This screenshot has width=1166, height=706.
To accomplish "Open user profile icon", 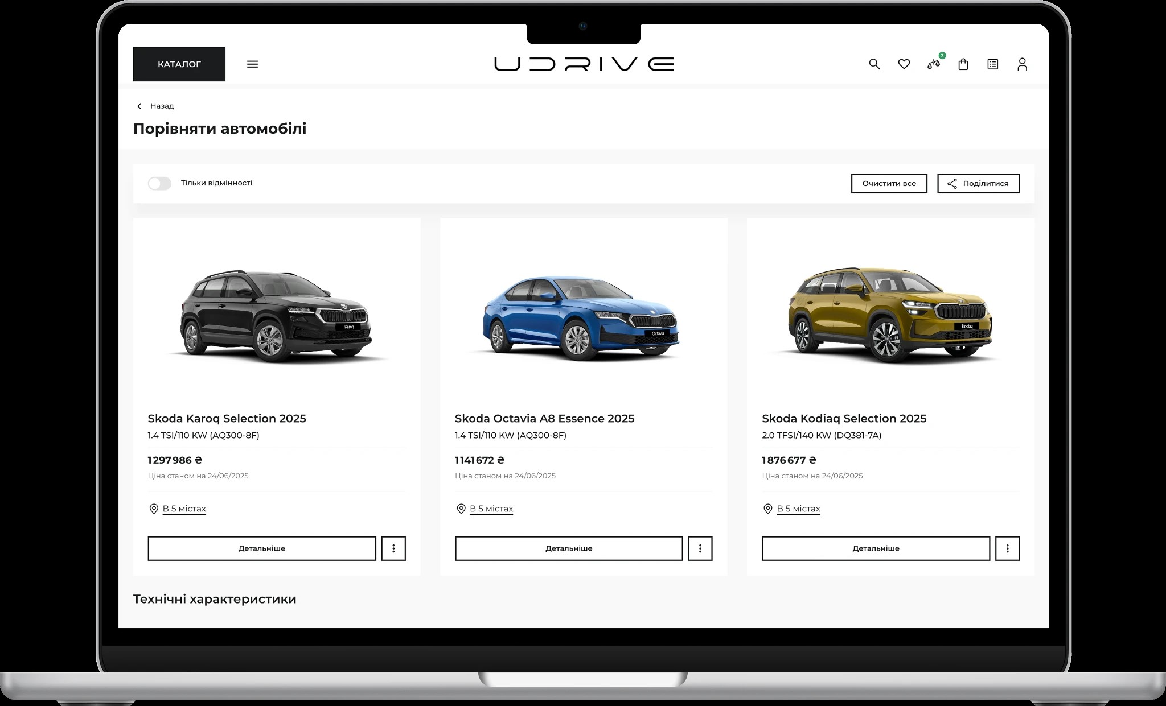I will click(1022, 64).
